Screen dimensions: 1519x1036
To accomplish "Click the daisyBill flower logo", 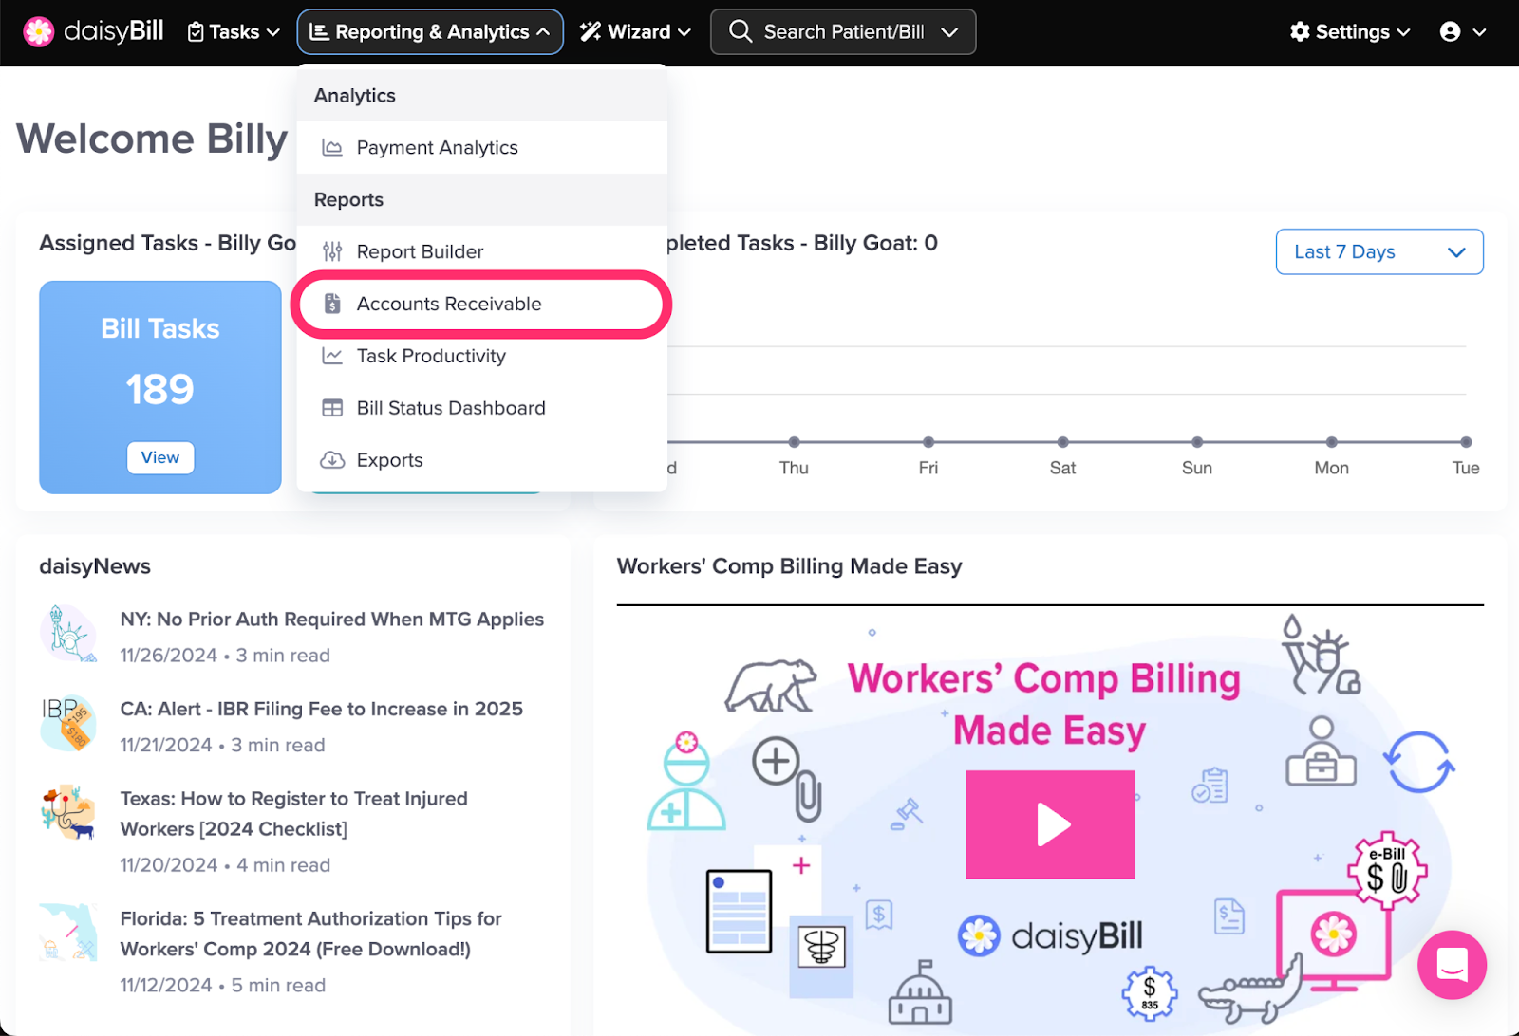I will pyautogui.click(x=39, y=31).
